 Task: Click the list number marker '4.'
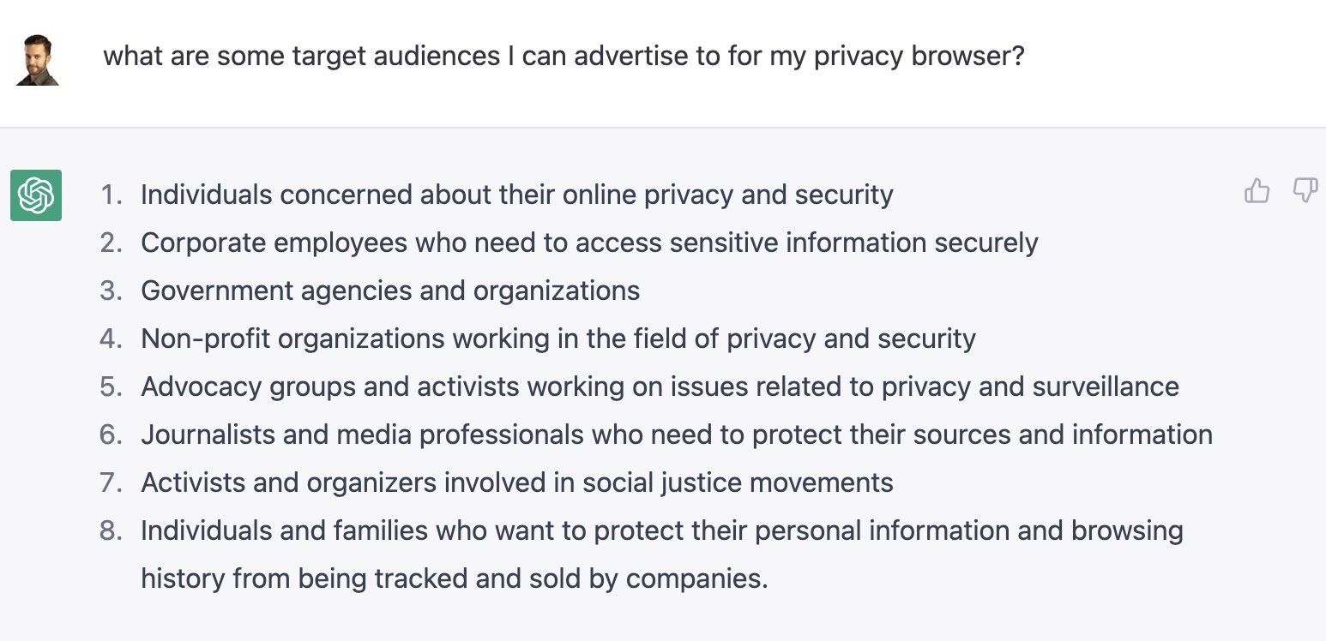click(112, 339)
